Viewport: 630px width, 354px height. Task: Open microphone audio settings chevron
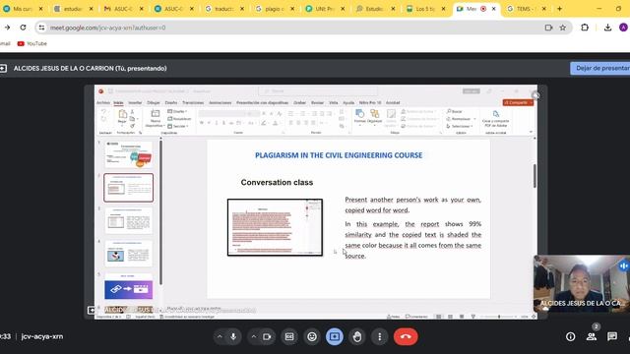[220, 336]
